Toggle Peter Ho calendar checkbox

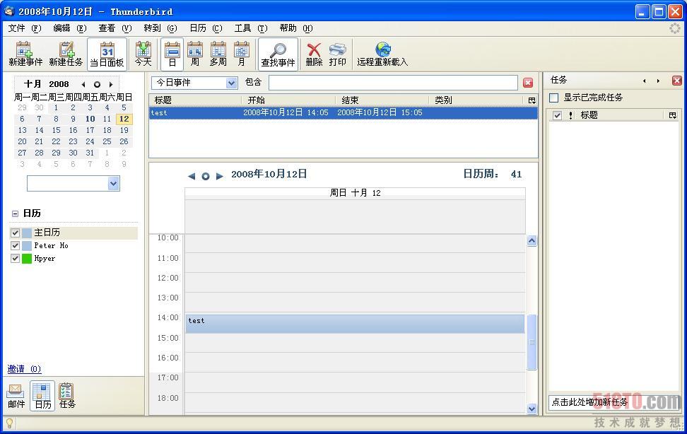point(16,245)
